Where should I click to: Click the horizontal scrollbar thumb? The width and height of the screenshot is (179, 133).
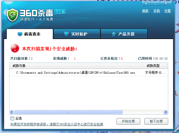pos(68,112)
